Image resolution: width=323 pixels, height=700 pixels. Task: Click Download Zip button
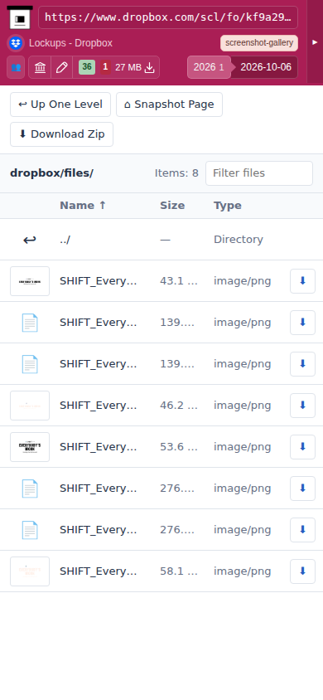click(x=62, y=134)
